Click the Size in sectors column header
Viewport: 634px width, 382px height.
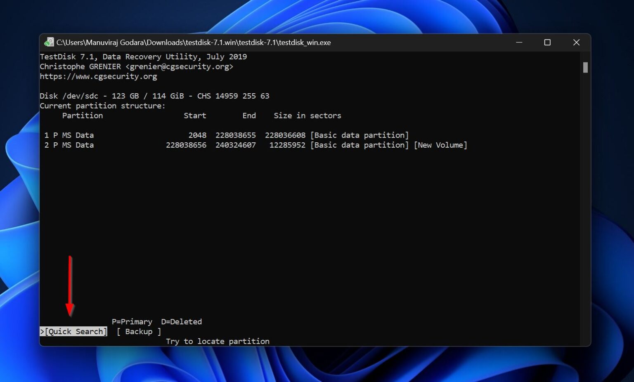(x=308, y=116)
